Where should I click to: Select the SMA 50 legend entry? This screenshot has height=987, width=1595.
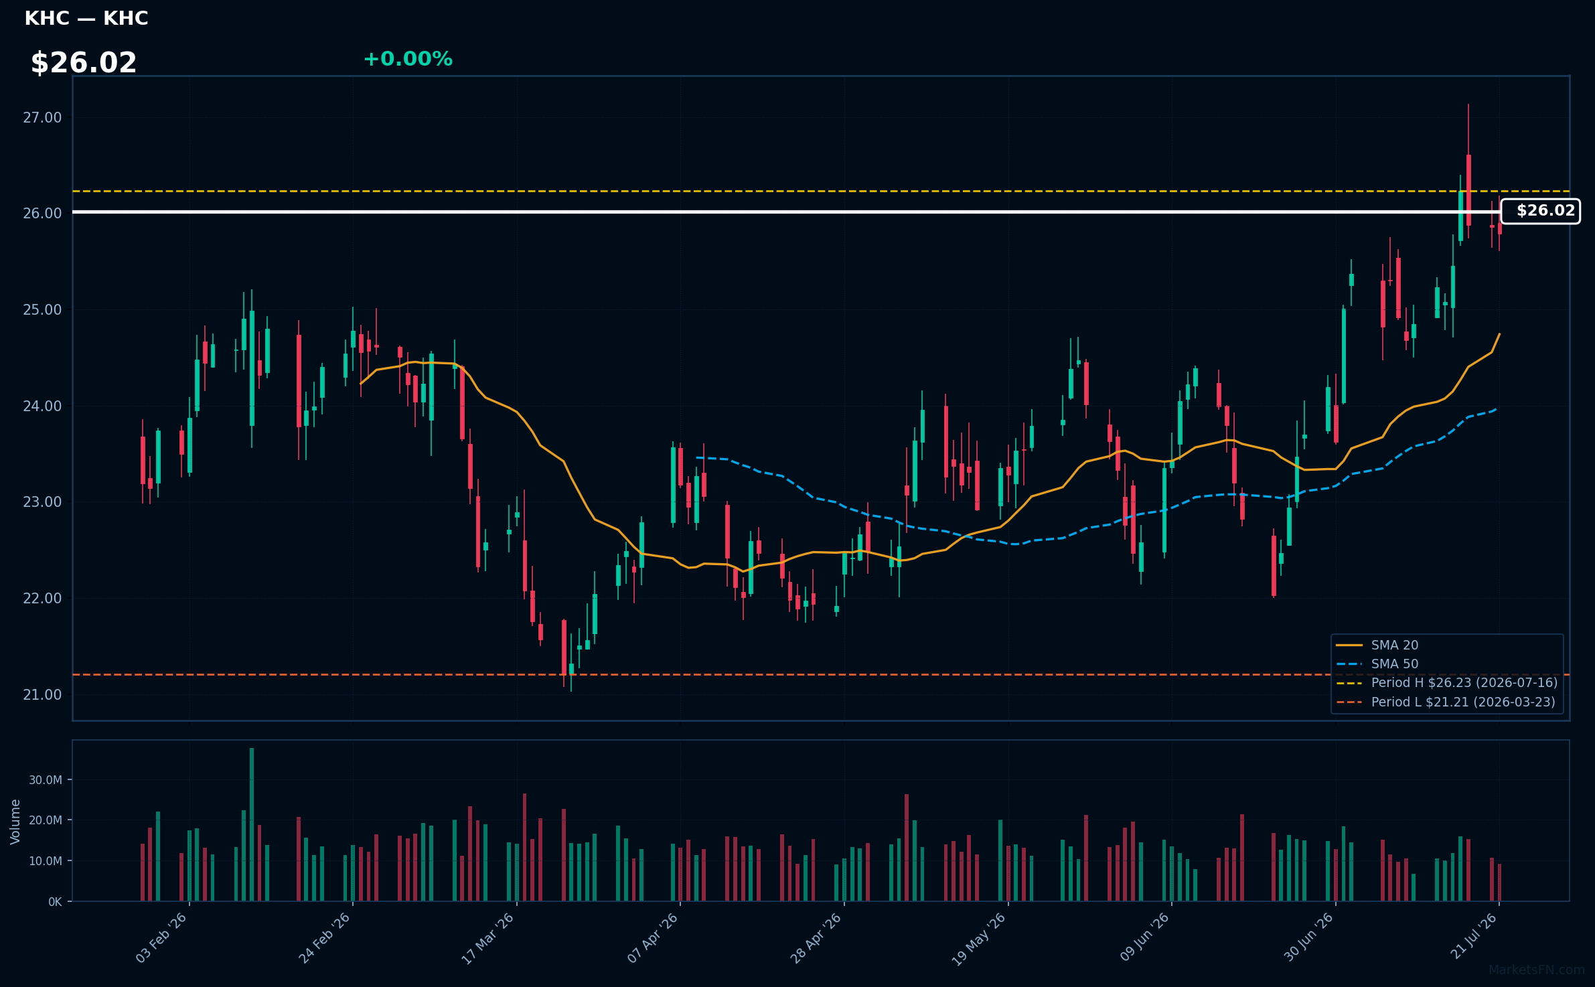coord(1377,664)
